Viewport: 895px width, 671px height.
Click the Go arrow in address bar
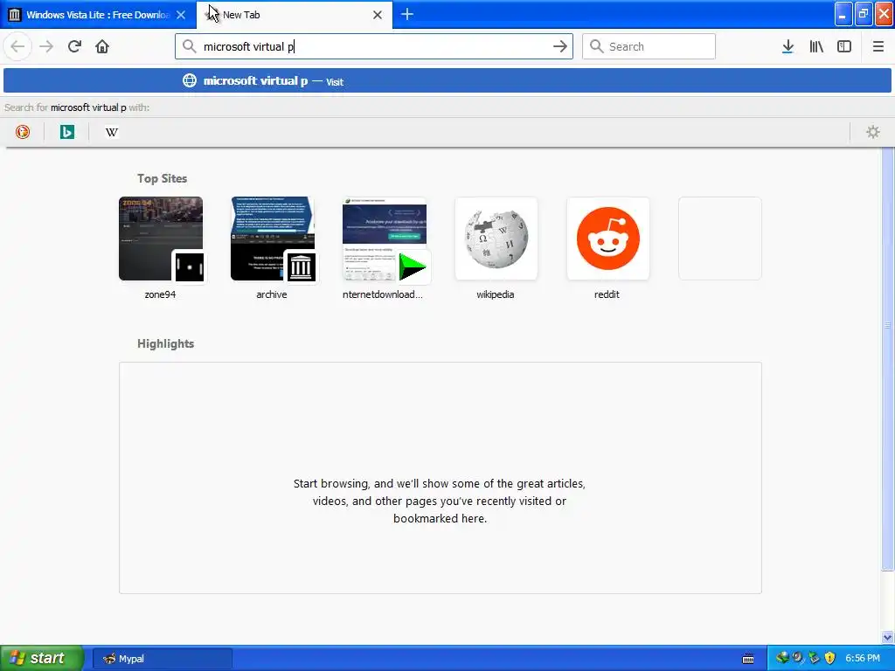point(560,46)
